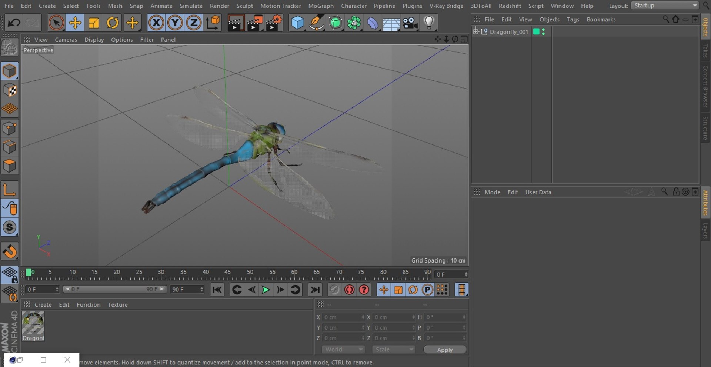Click the X position input field
Viewport: 711px width, 367px height.
click(344, 317)
